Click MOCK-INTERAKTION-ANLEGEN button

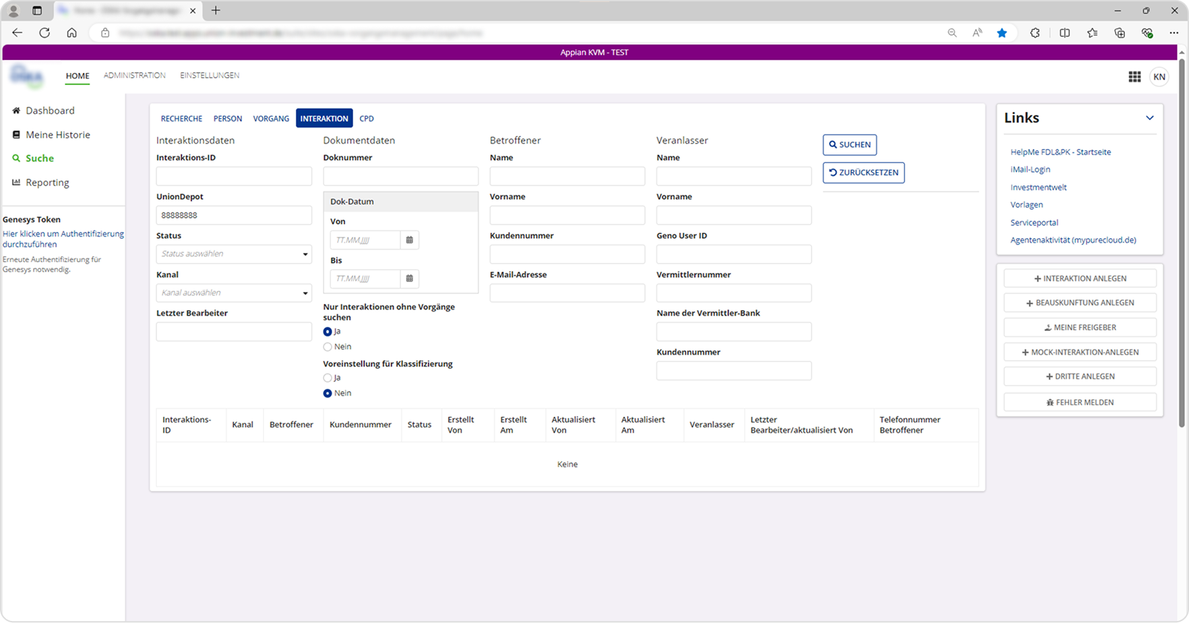pyautogui.click(x=1080, y=352)
